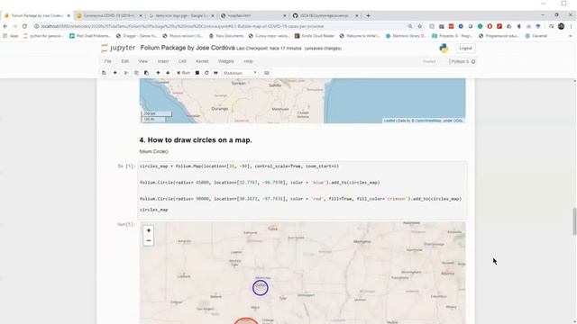The image size is (577, 324).
Task: Zoom out on the circles map
Action: coord(149,240)
